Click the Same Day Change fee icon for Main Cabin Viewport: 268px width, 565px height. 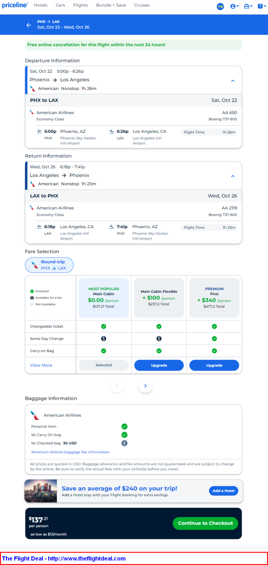[104, 339]
